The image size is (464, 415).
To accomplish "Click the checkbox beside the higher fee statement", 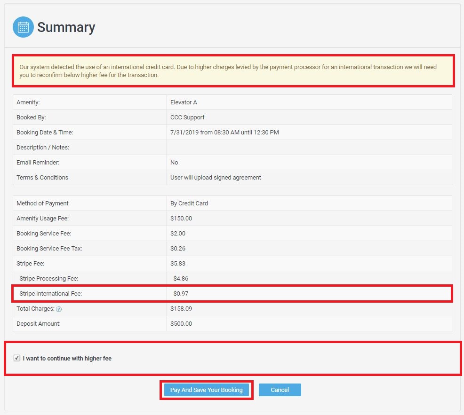I will coord(17,358).
